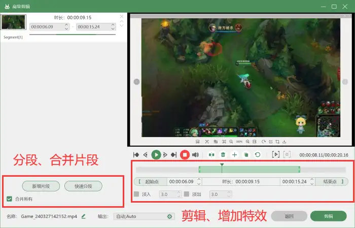Click the zoom-out magnifier under the preview
The width and height of the screenshot is (355, 228).
click(231, 142)
